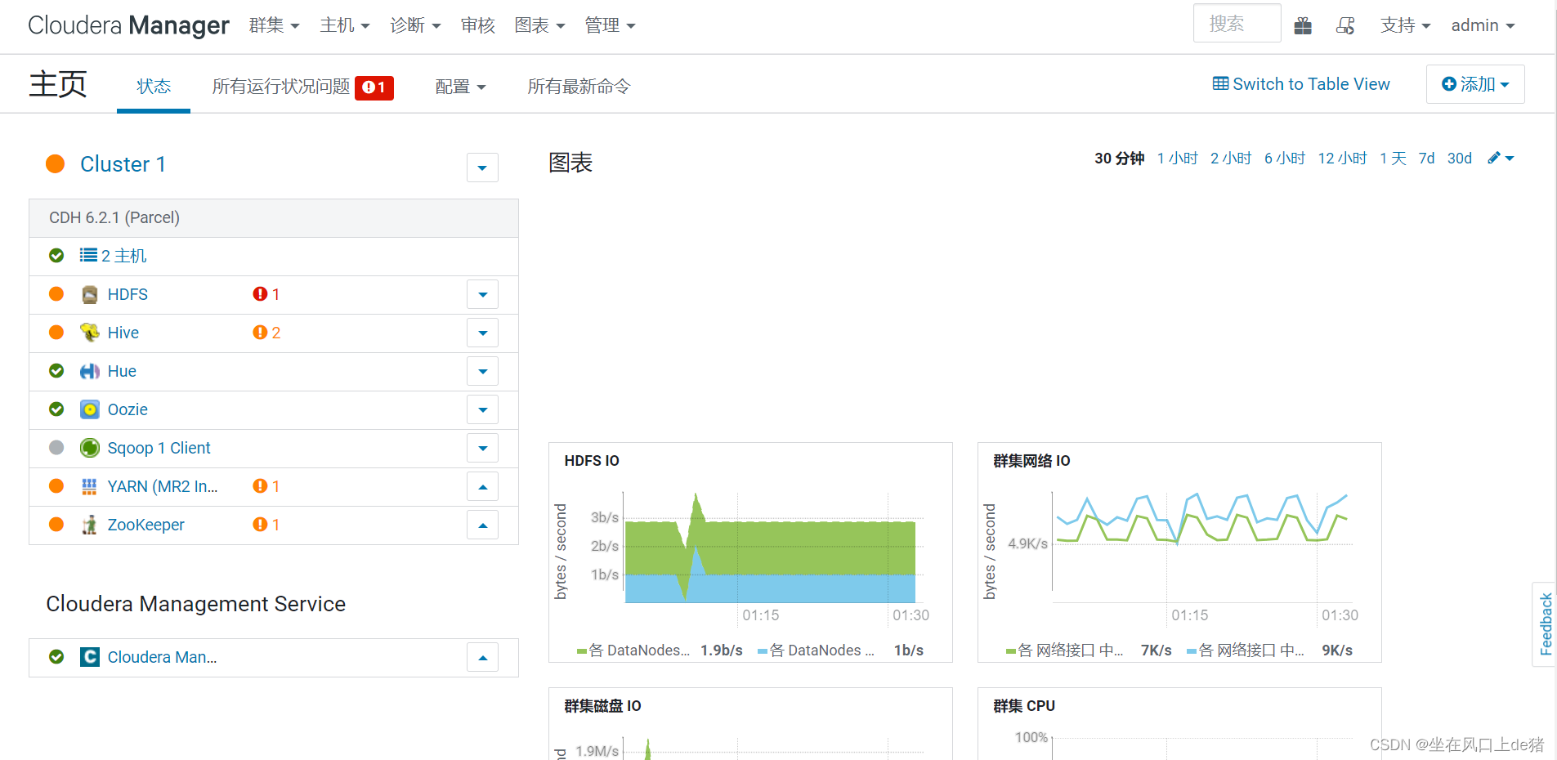Click the Hive bee icon
Screen dimensions: 1557x760
(90, 333)
